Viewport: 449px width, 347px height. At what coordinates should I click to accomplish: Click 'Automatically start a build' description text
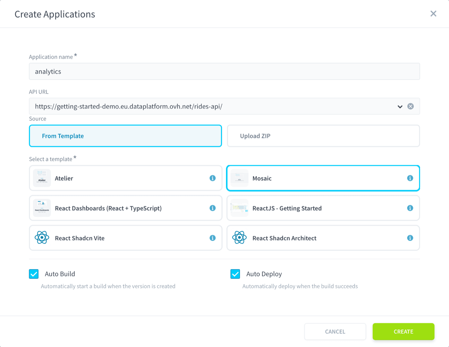(x=108, y=286)
